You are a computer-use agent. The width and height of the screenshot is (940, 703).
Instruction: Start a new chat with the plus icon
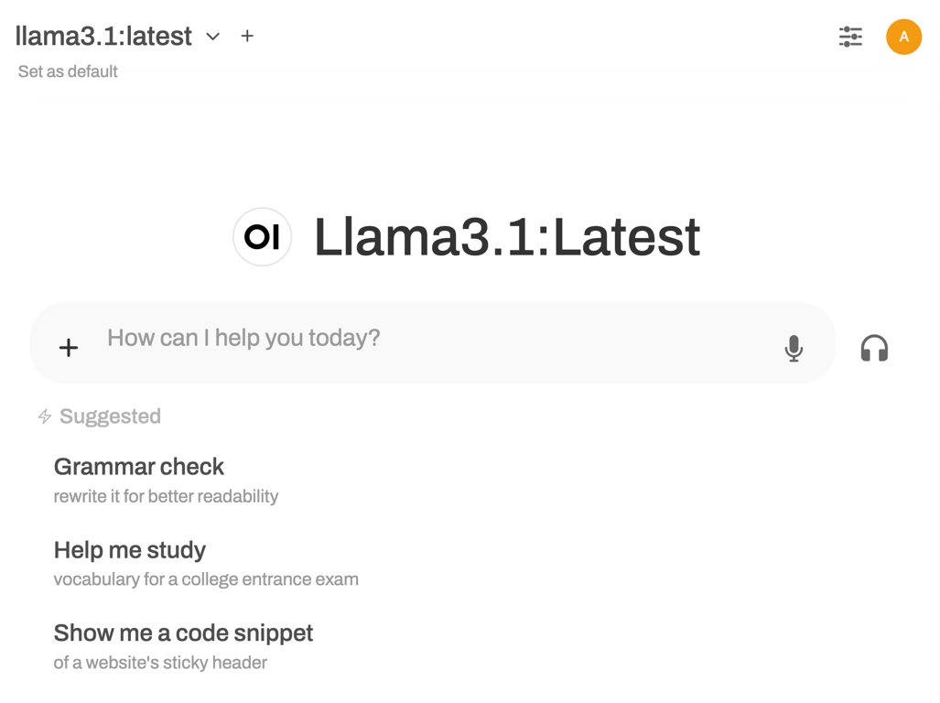click(246, 36)
